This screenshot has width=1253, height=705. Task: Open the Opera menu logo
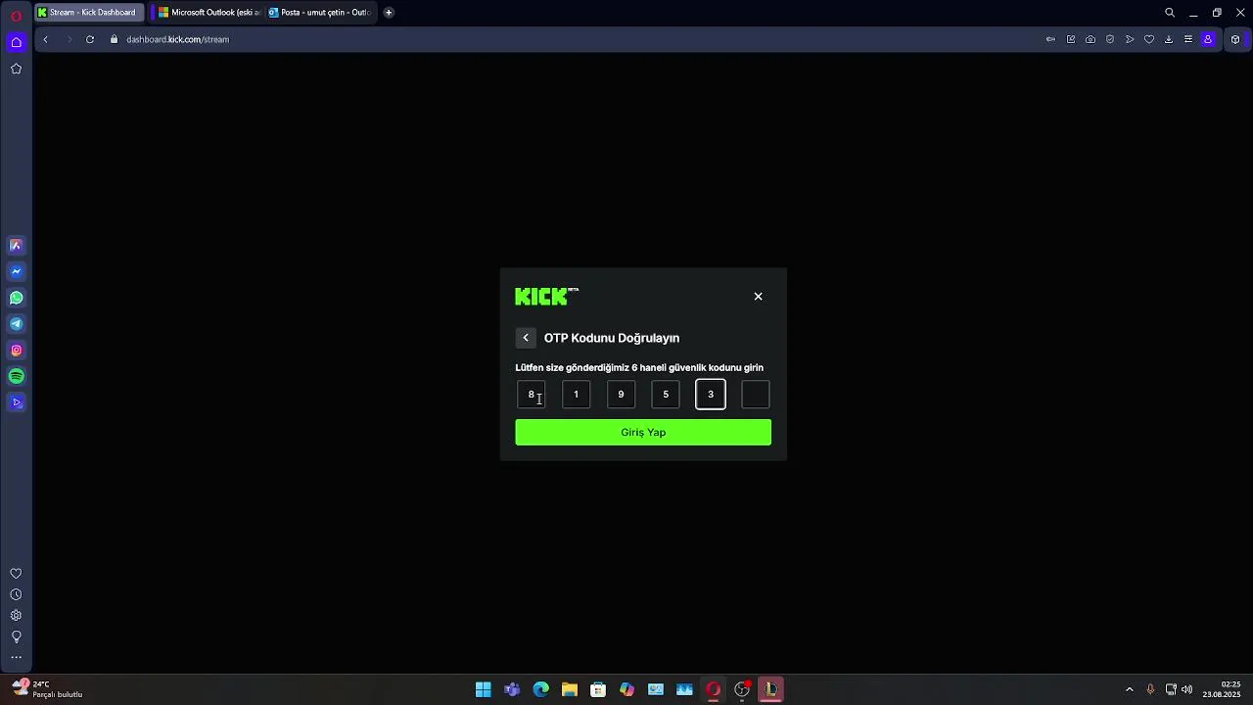point(16,16)
